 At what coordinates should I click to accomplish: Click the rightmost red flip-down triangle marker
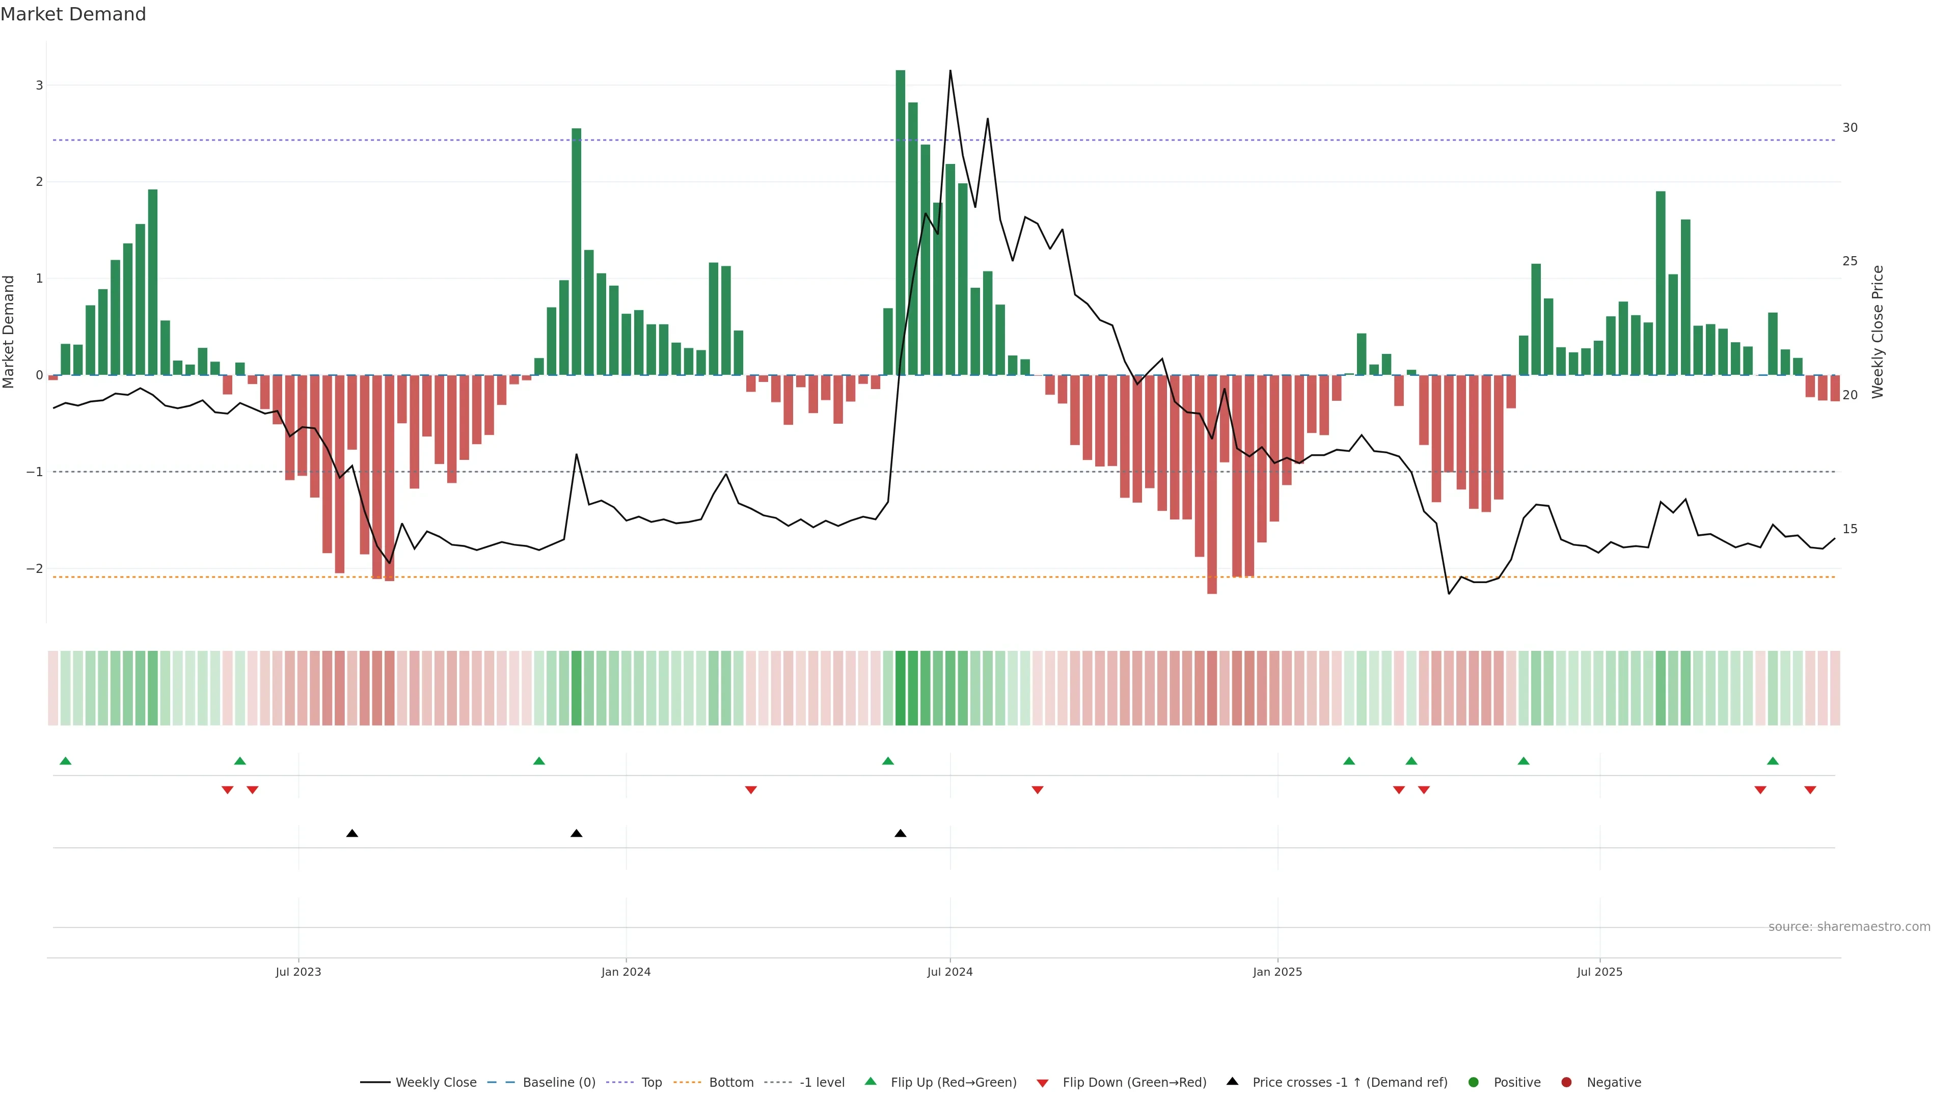click(1810, 790)
